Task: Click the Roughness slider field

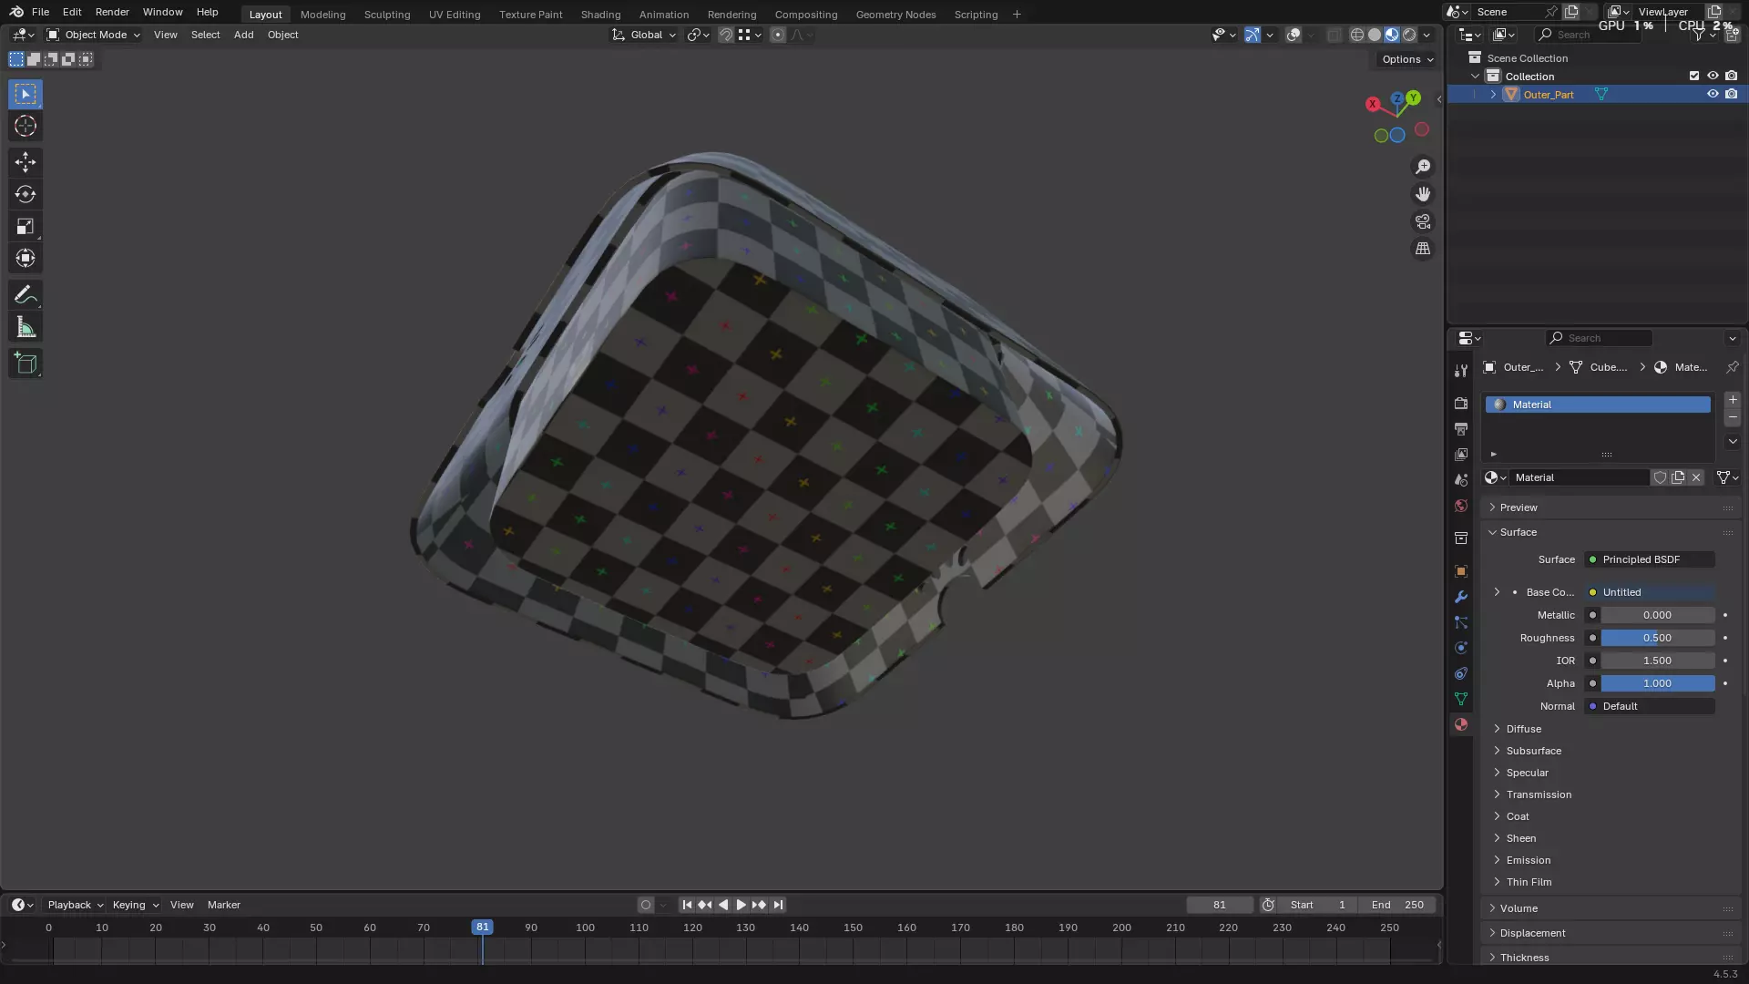Action: point(1657,638)
